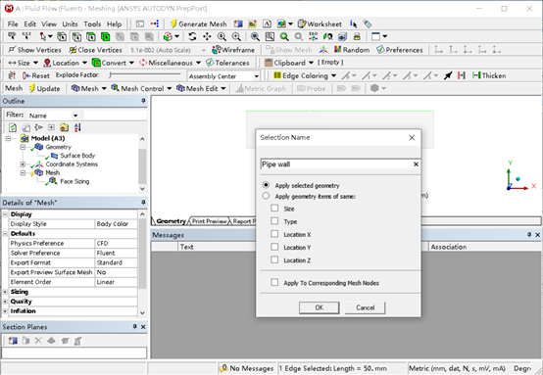Open the Help menu

pyautogui.click(x=114, y=23)
